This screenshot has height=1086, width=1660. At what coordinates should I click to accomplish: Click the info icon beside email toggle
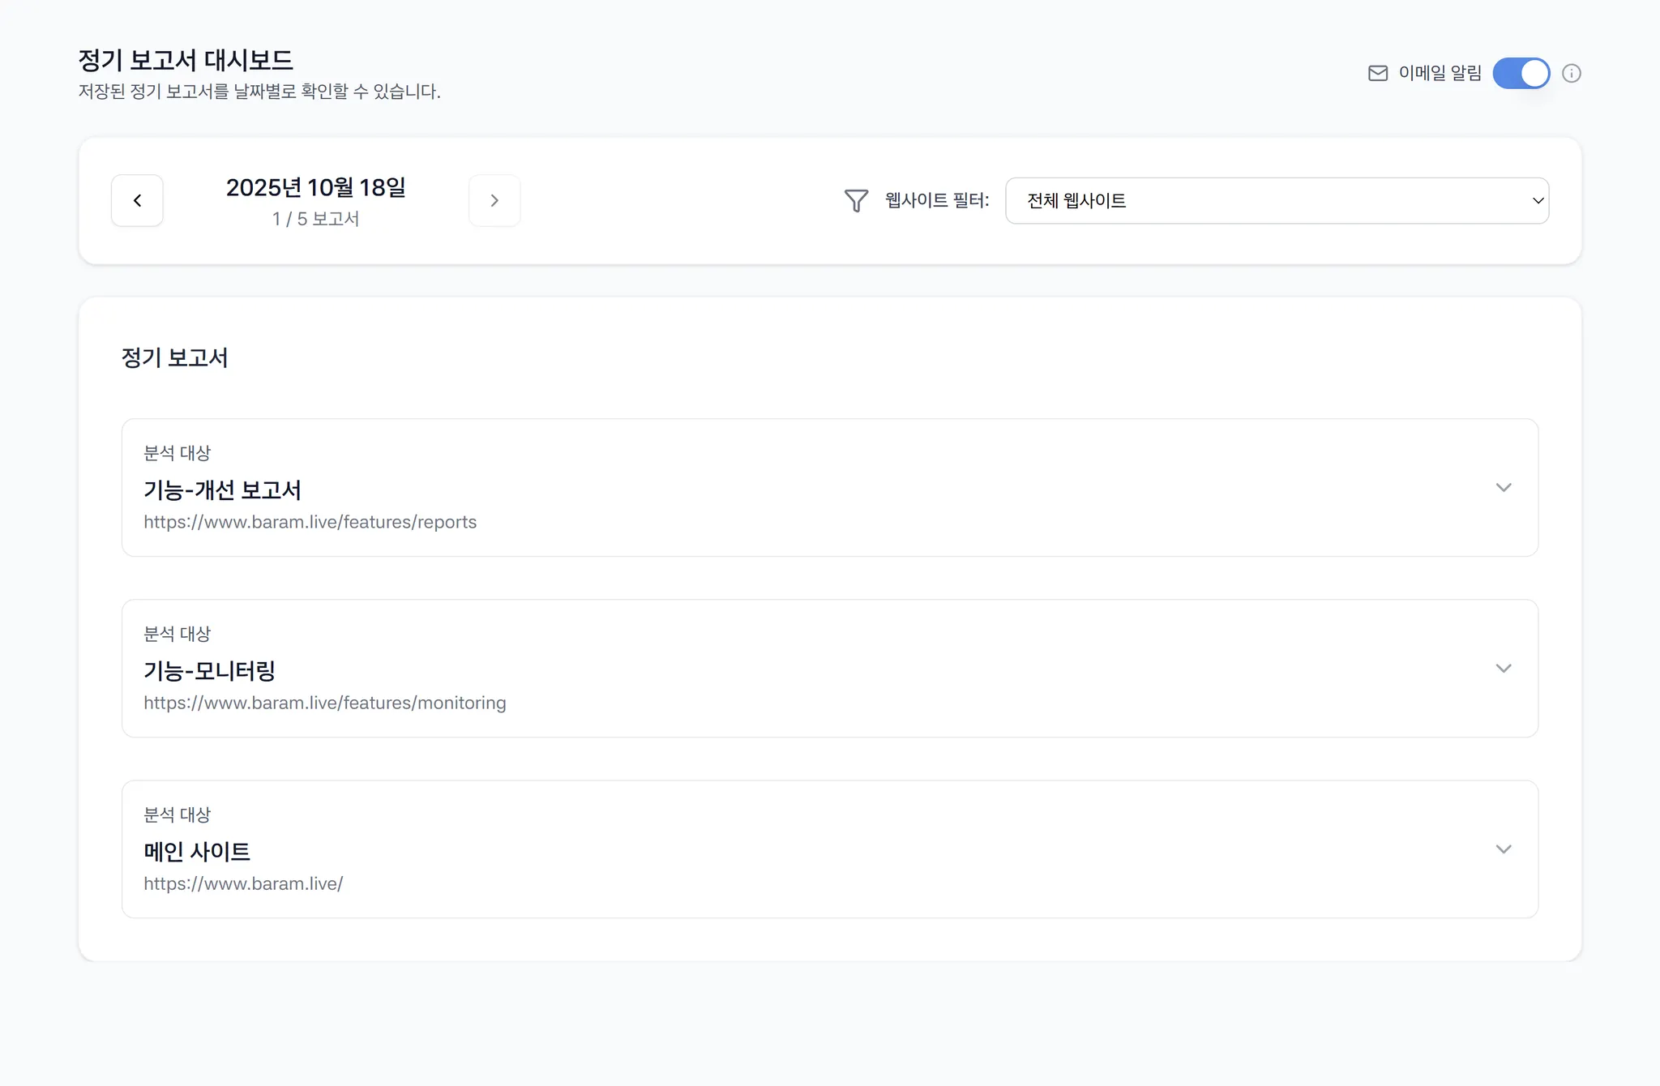tap(1571, 74)
